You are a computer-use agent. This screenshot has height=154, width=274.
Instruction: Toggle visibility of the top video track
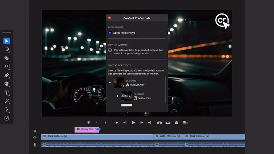click(35, 130)
